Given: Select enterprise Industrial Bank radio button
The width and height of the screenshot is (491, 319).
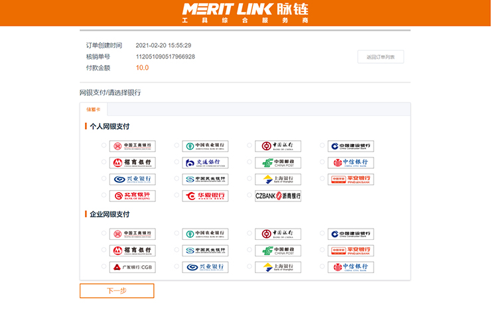Looking at the screenshot, I should point(176,266).
